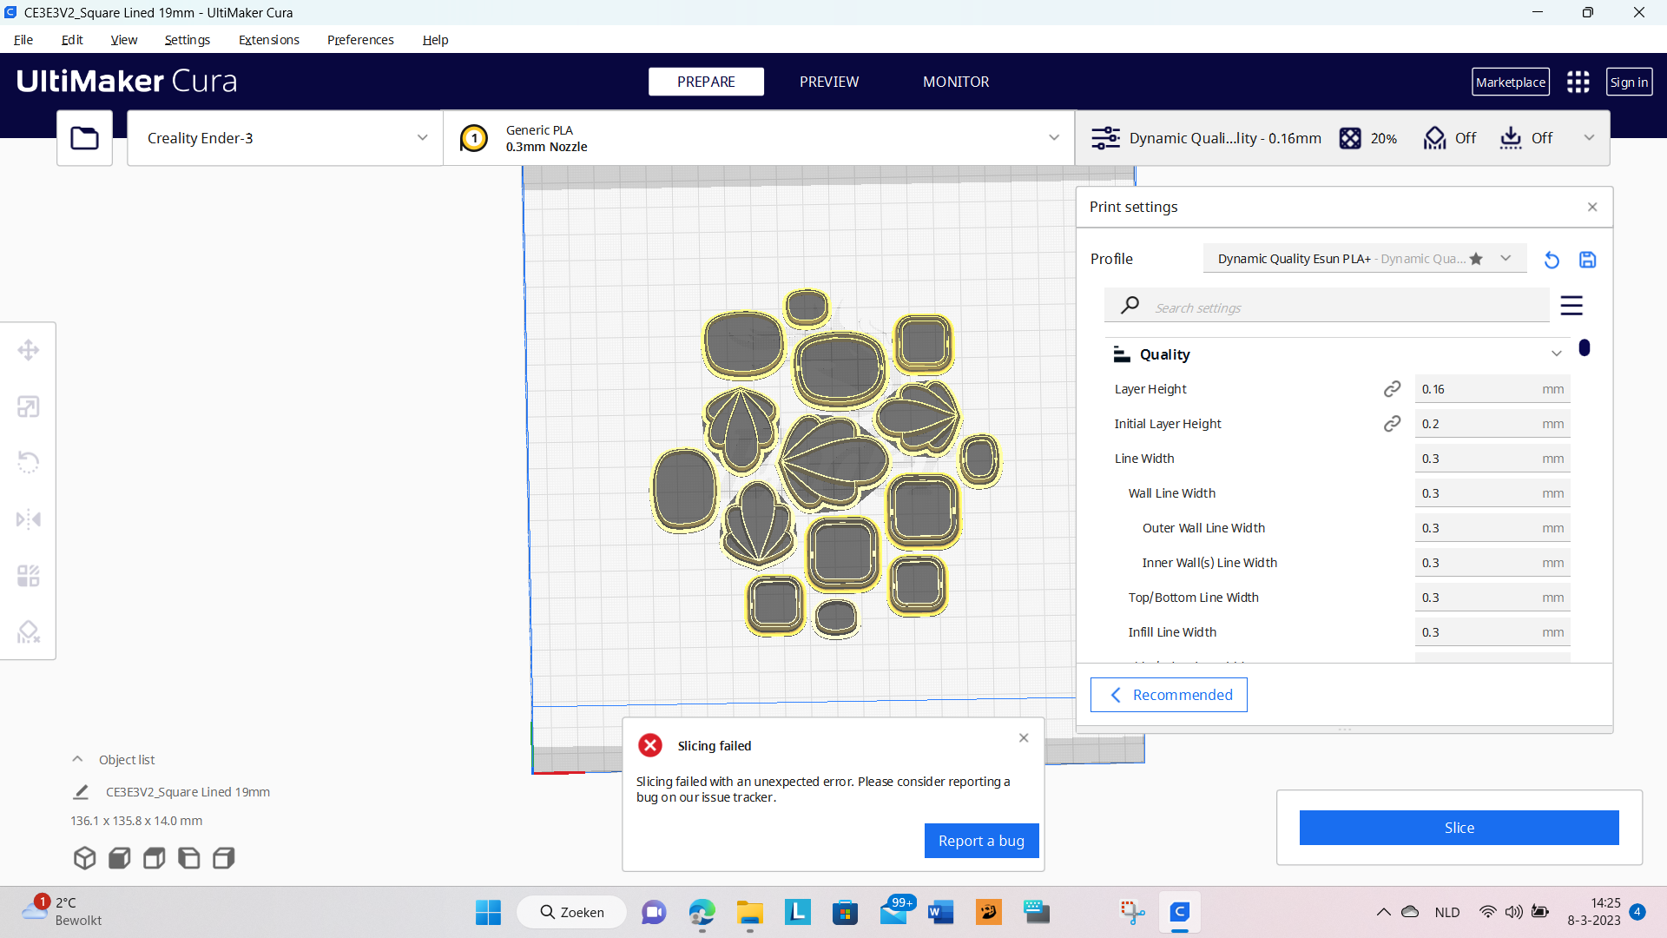Show hidden system tray icons
This screenshot has height=938, width=1667.
(x=1383, y=912)
